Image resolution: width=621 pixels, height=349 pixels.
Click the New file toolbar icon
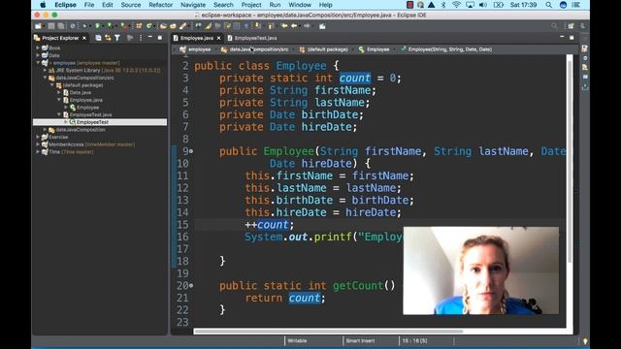[38, 26]
